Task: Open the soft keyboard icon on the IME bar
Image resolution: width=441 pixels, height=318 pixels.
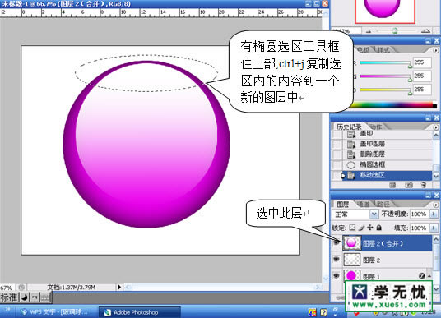Action: 45,297
